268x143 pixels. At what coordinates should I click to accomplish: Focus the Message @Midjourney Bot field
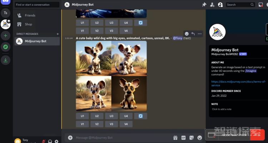[x=123, y=138]
